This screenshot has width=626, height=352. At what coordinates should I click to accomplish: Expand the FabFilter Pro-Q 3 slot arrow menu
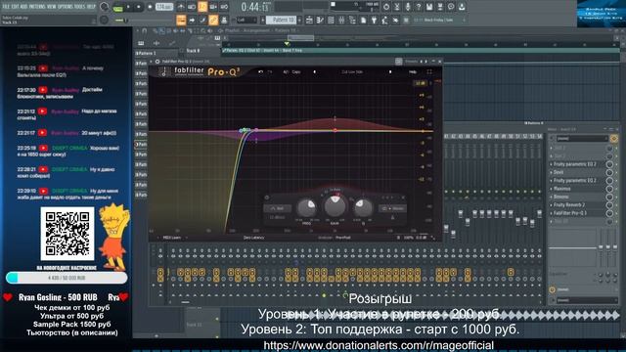tap(552, 213)
